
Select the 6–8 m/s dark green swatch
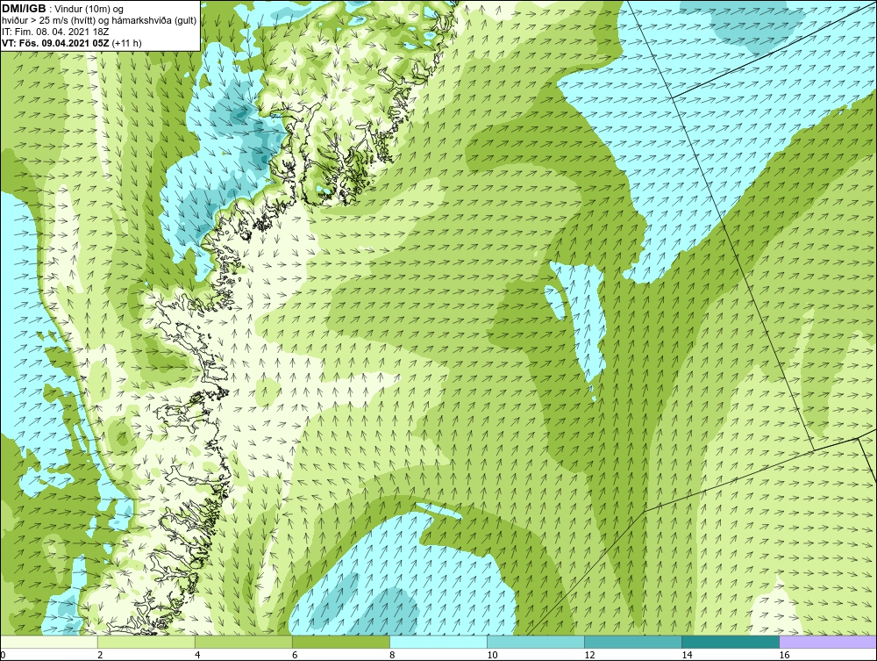point(340,642)
